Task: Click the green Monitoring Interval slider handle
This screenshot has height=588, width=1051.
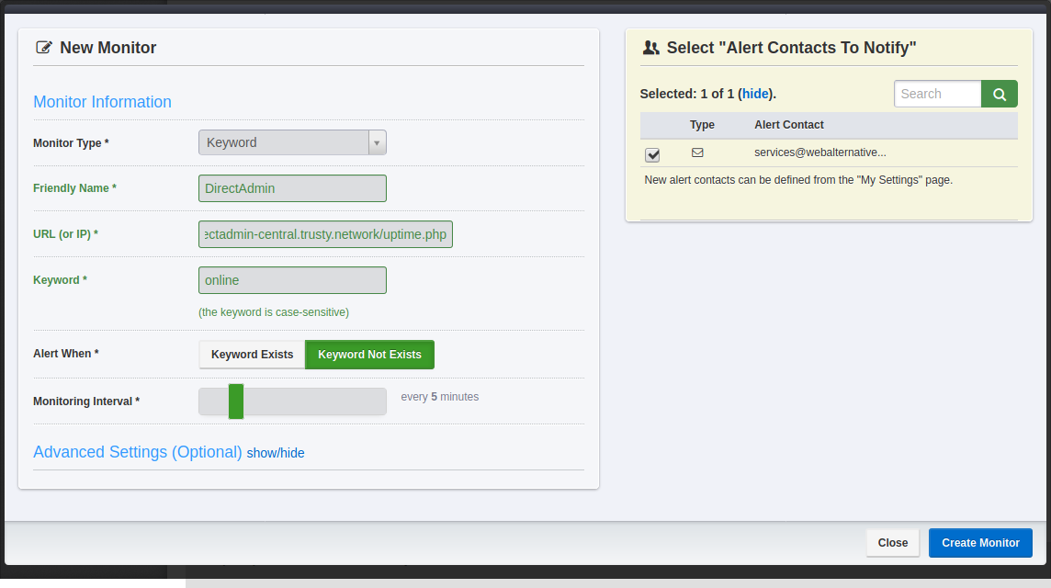Action: pos(236,401)
